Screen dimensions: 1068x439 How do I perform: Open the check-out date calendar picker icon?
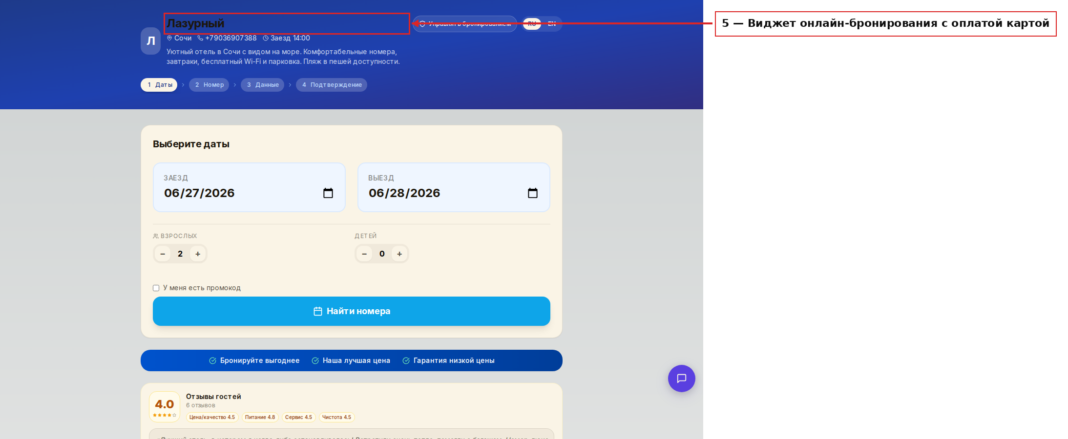pyautogui.click(x=533, y=193)
